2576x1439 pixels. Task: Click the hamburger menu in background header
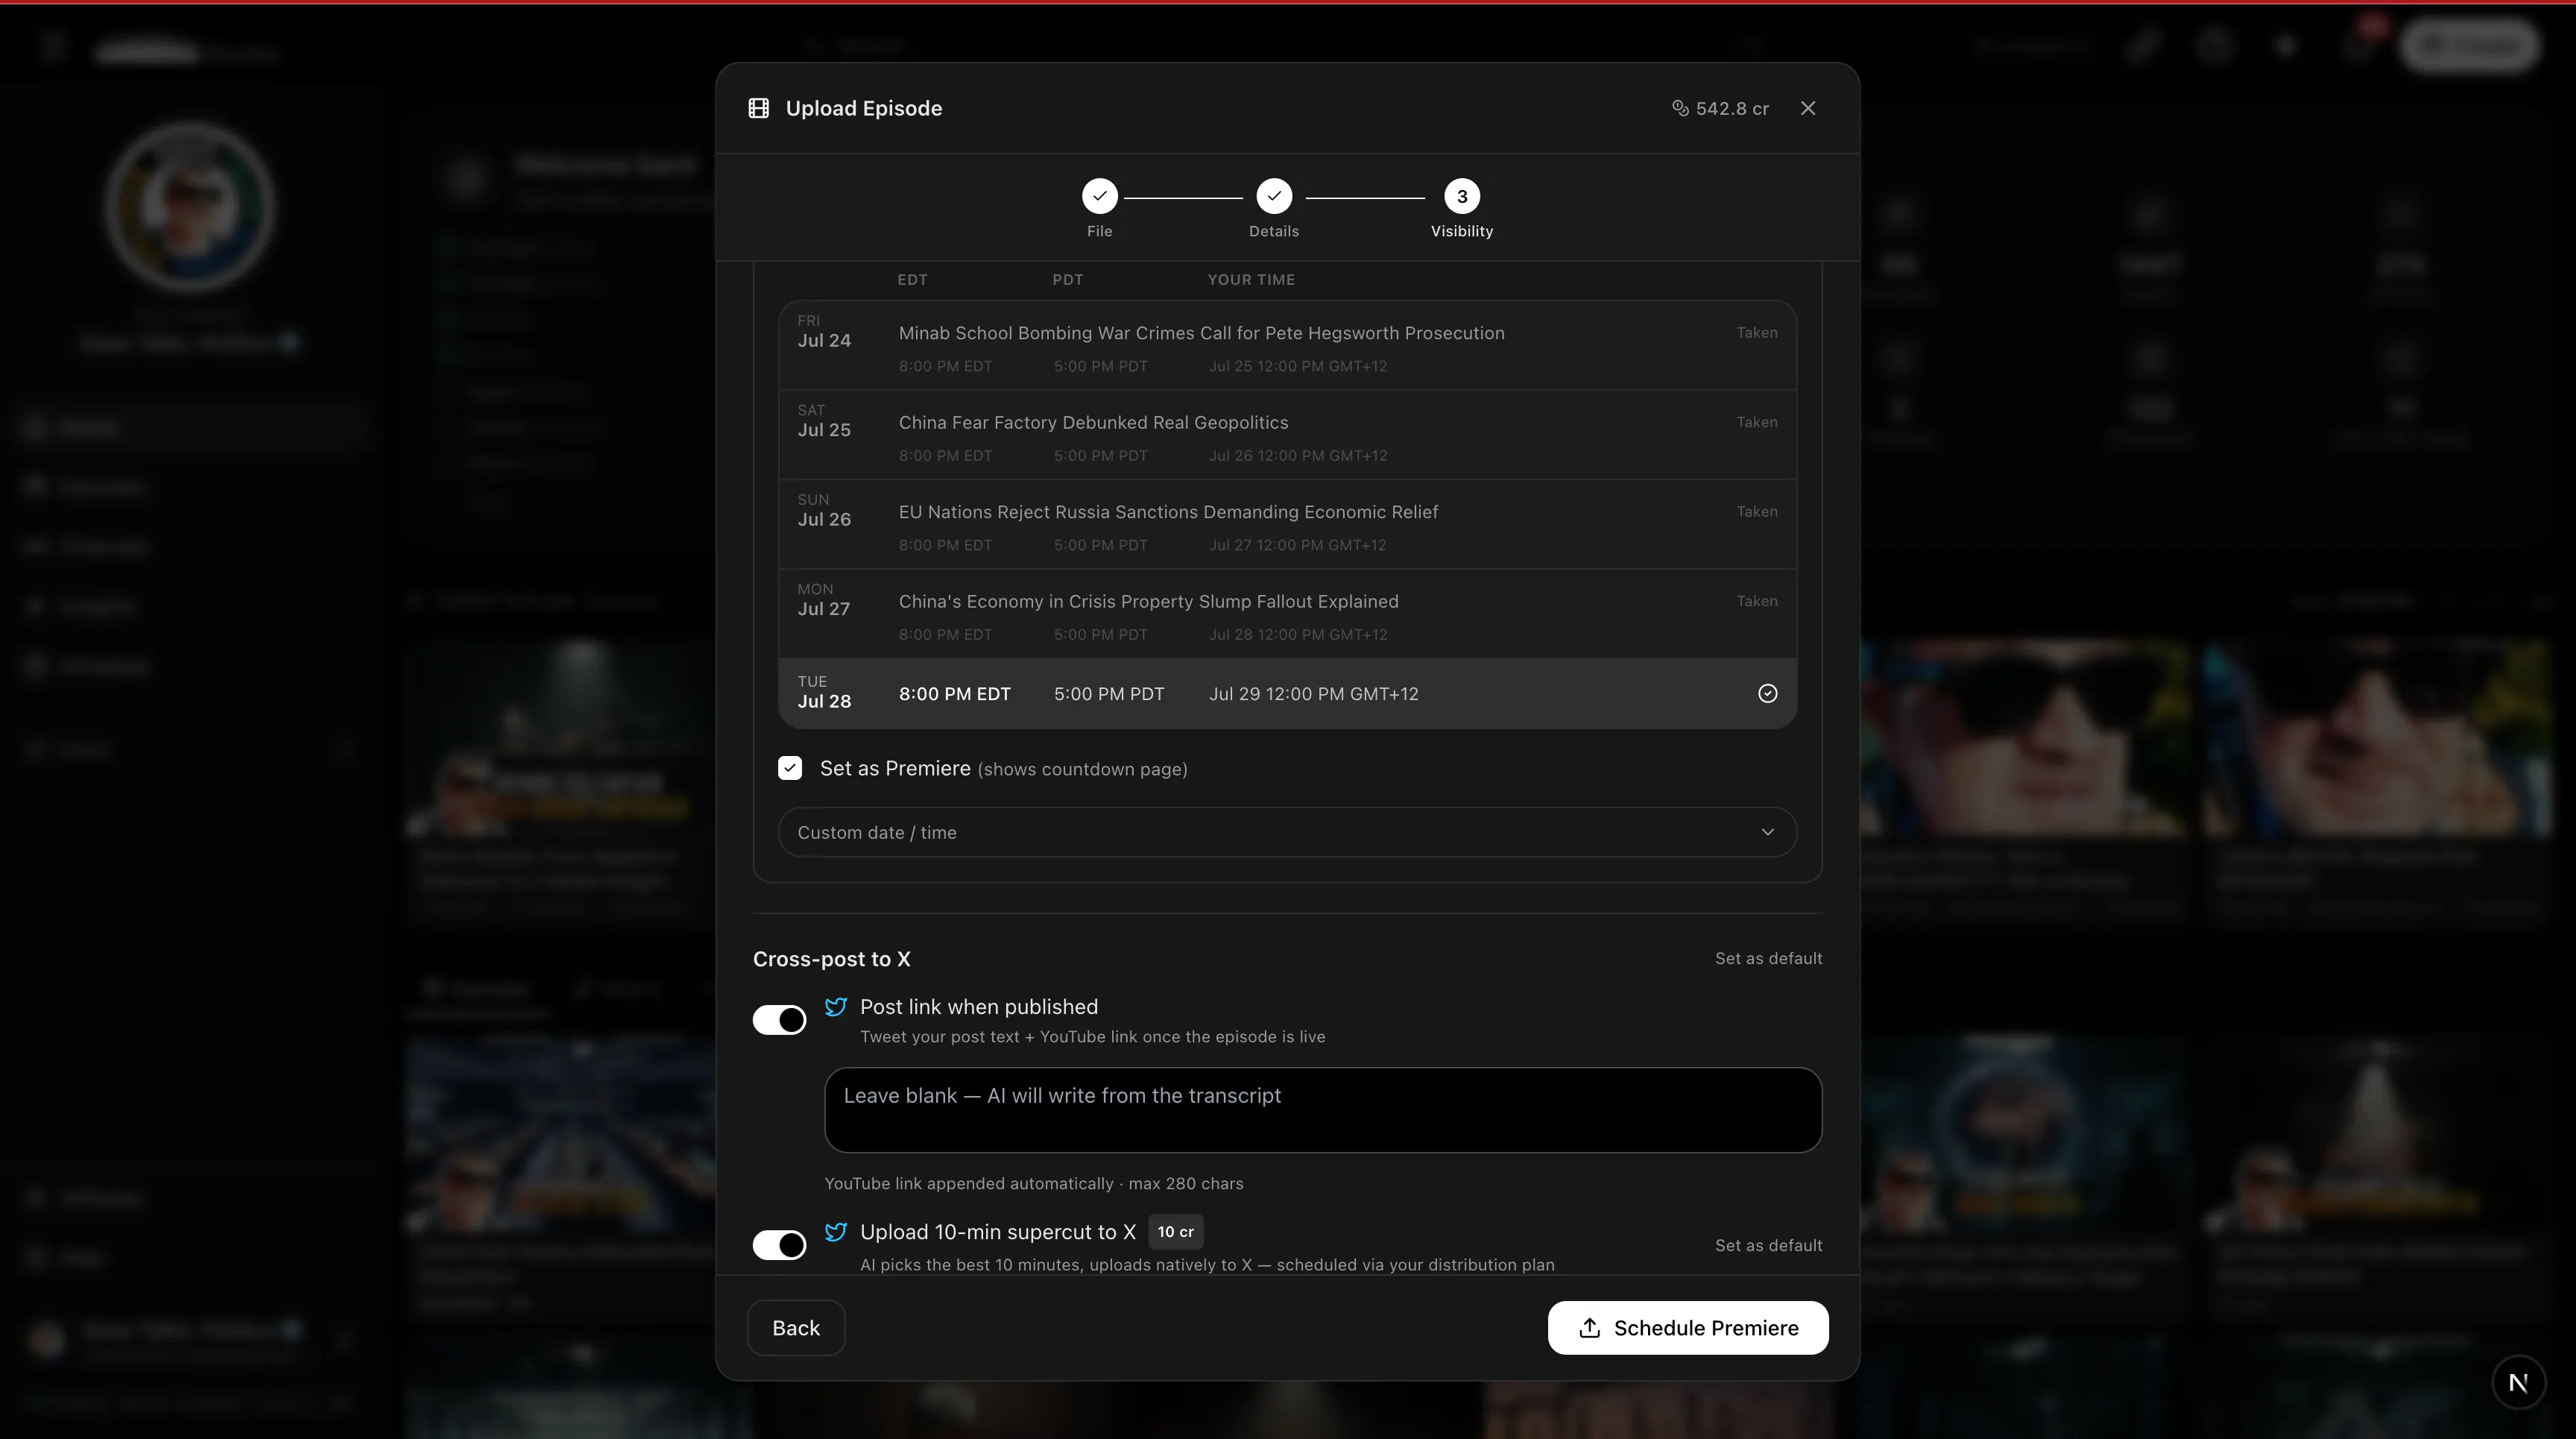[54, 46]
